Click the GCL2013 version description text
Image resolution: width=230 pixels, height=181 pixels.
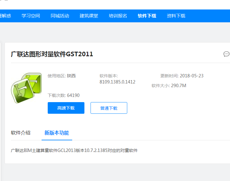pos(74,150)
